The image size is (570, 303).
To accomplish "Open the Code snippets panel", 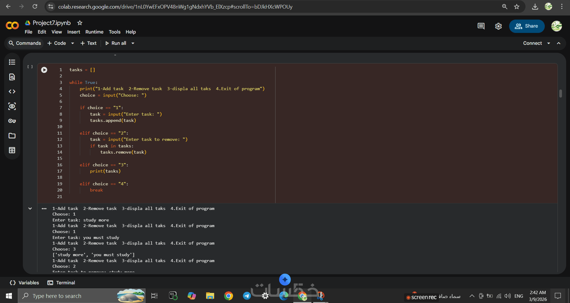I will click(12, 92).
